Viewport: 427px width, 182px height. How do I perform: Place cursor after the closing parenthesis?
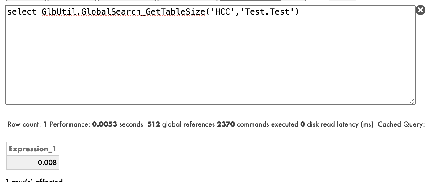click(299, 12)
